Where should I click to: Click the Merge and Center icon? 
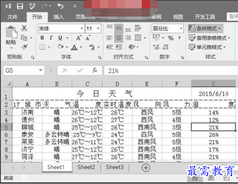tap(138, 38)
